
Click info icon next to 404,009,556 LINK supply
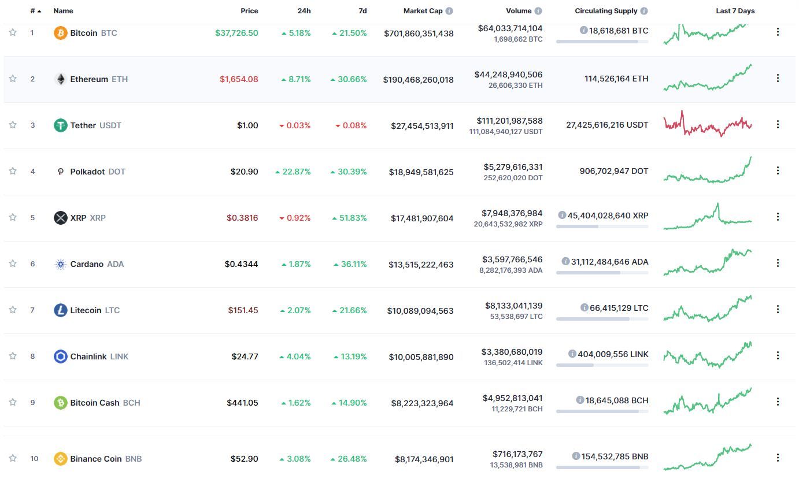click(572, 354)
